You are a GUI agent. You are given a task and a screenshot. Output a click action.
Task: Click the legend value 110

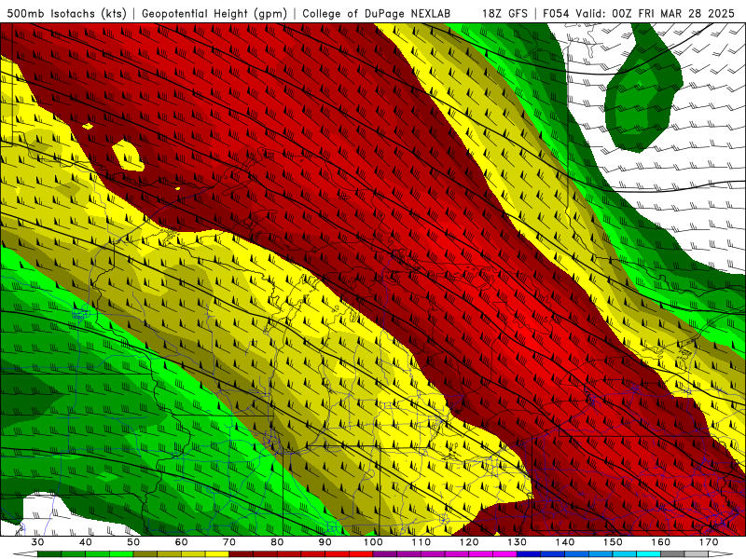click(x=421, y=542)
